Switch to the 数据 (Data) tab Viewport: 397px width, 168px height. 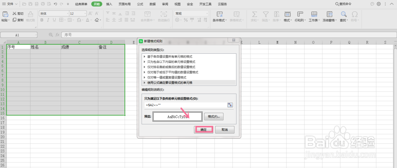(x=152, y=4)
